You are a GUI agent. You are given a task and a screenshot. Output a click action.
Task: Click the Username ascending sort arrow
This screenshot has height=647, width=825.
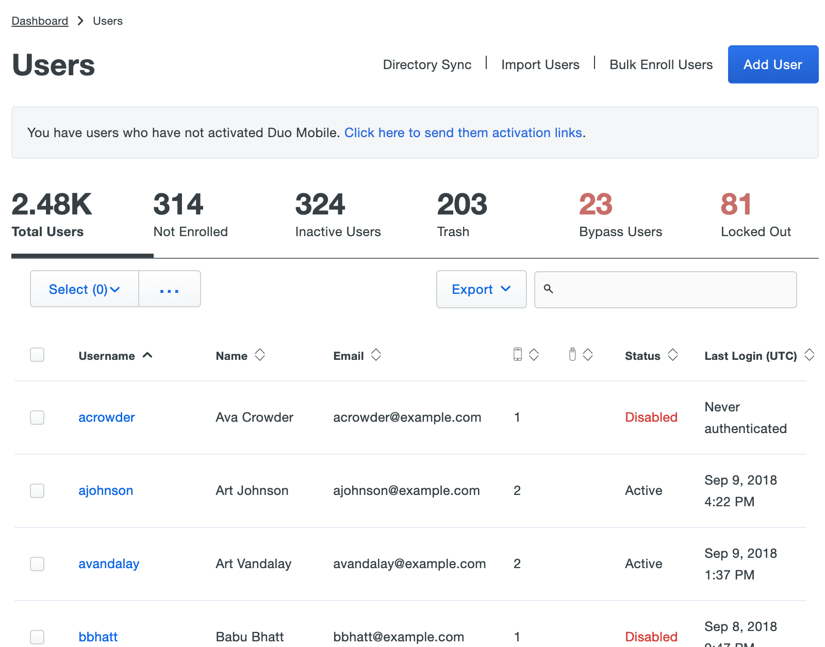pos(147,355)
